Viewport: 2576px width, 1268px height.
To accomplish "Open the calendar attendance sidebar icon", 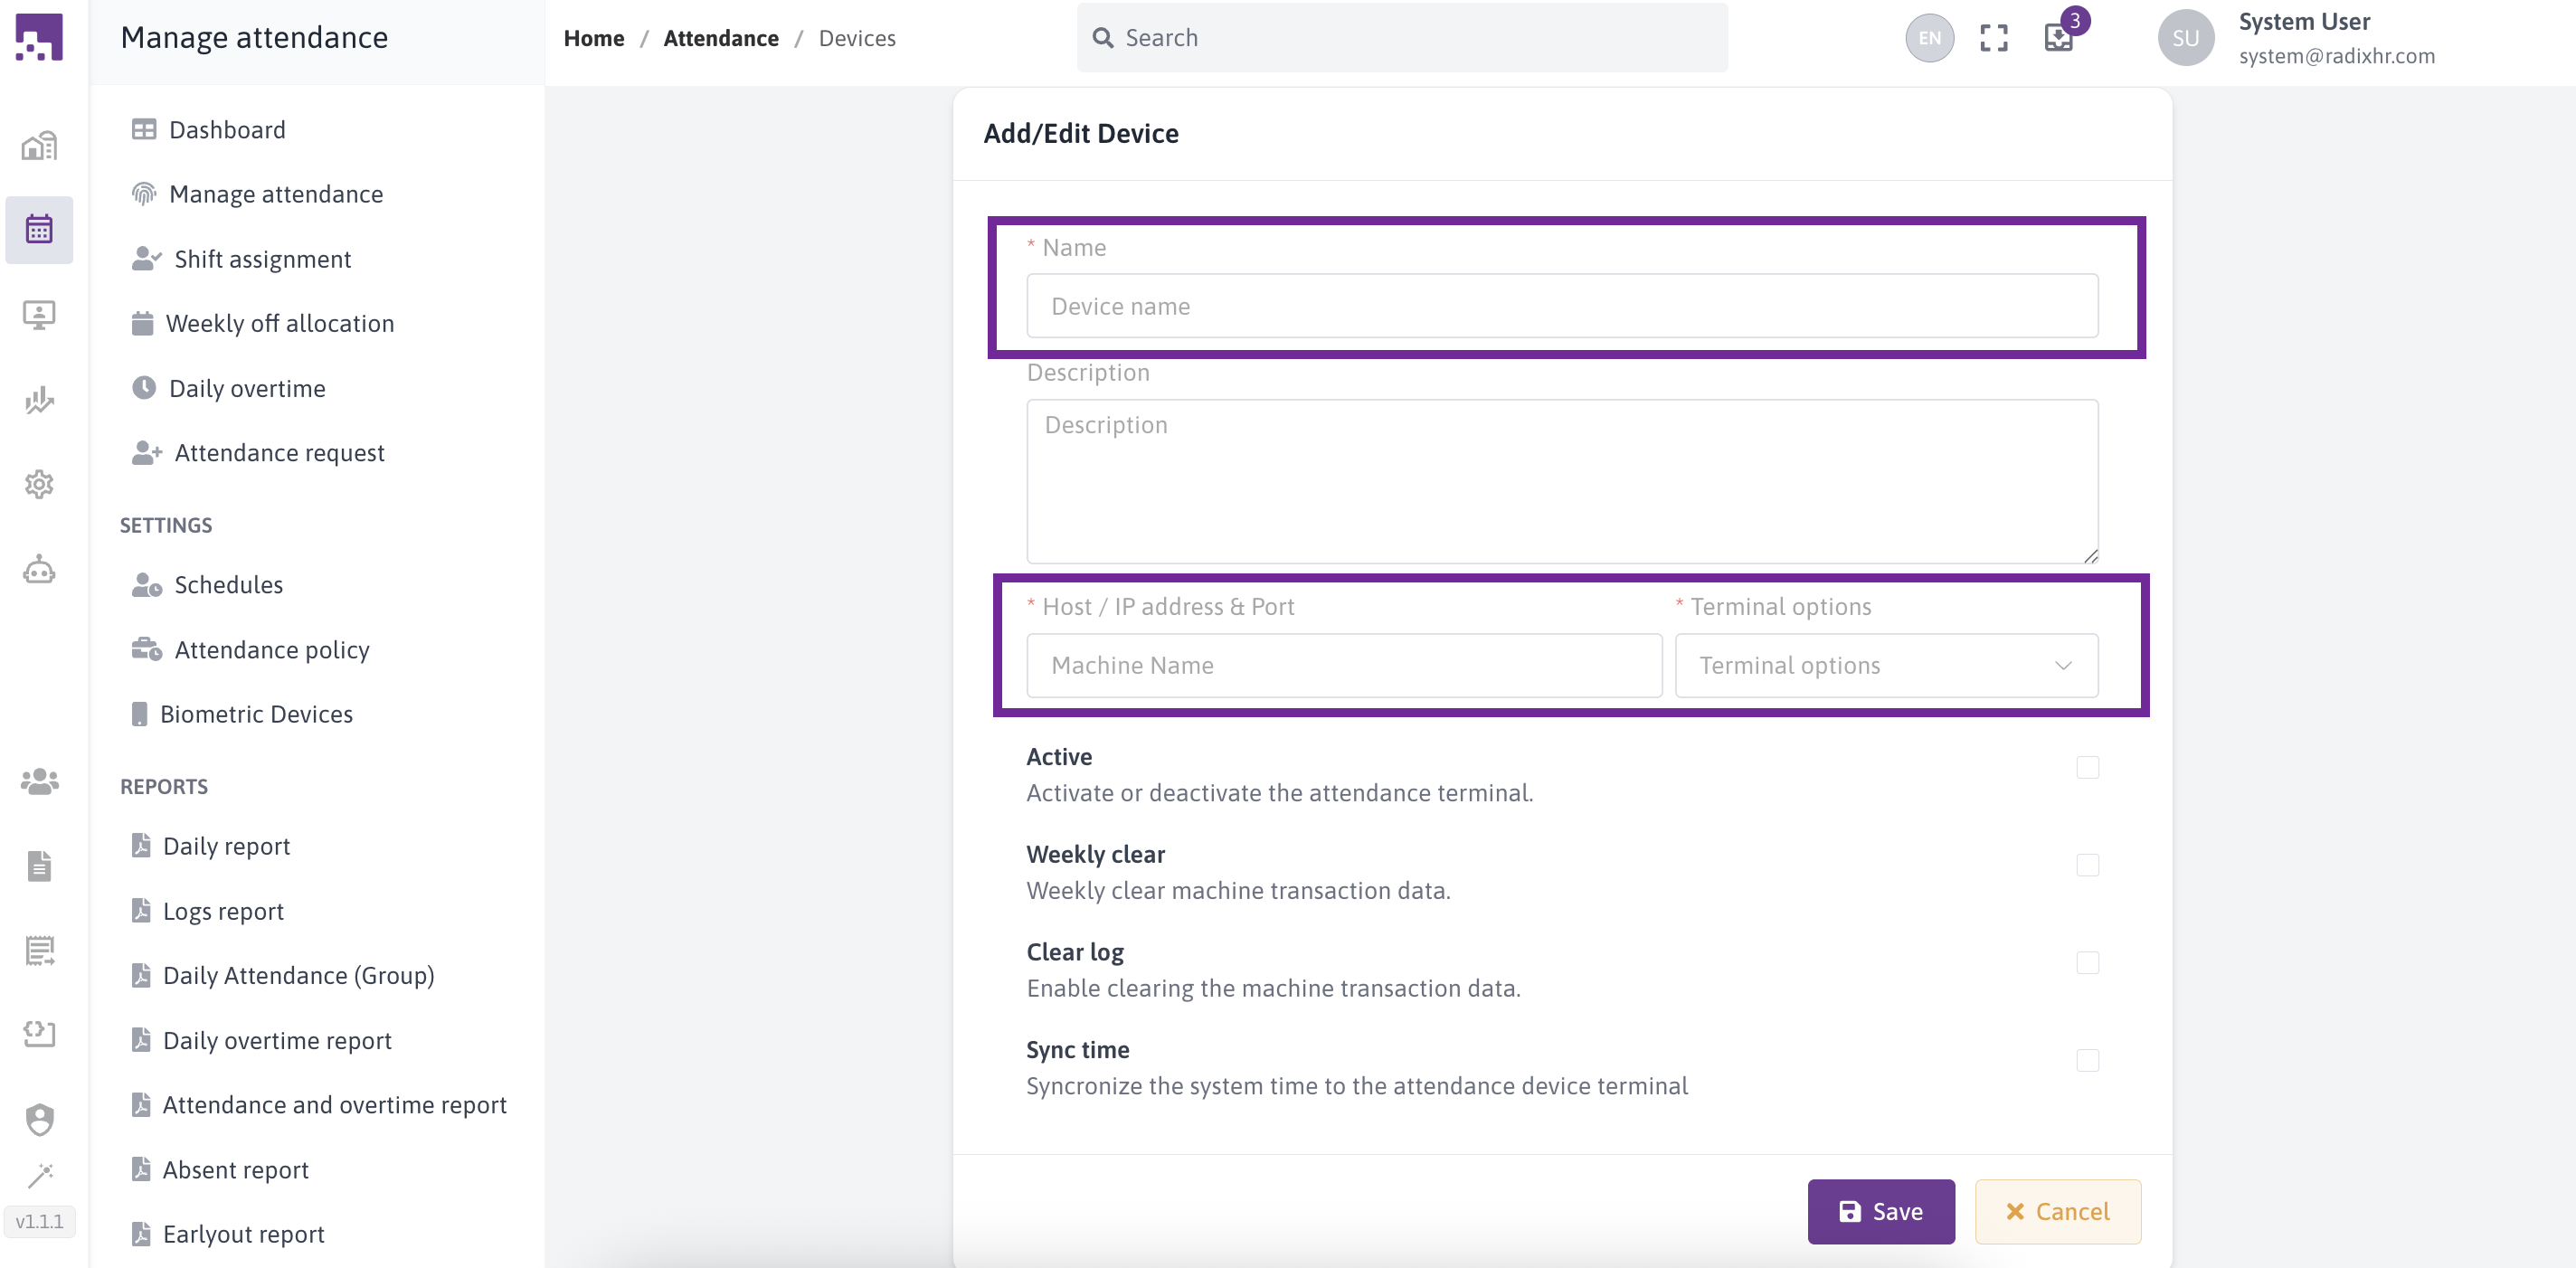I will tap(39, 229).
